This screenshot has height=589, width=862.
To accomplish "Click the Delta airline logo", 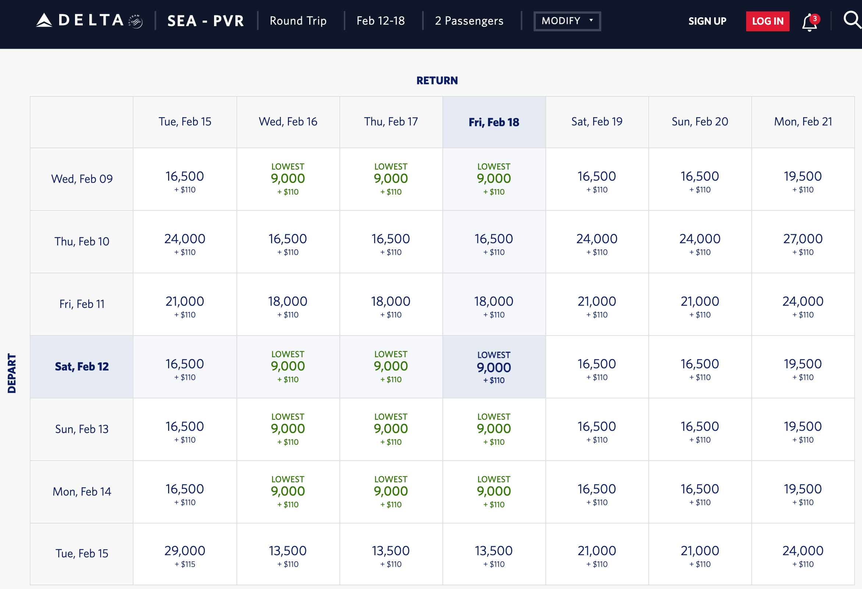I will [x=82, y=21].
